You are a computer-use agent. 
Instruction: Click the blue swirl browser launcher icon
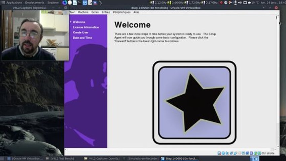(x=64, y=3)
